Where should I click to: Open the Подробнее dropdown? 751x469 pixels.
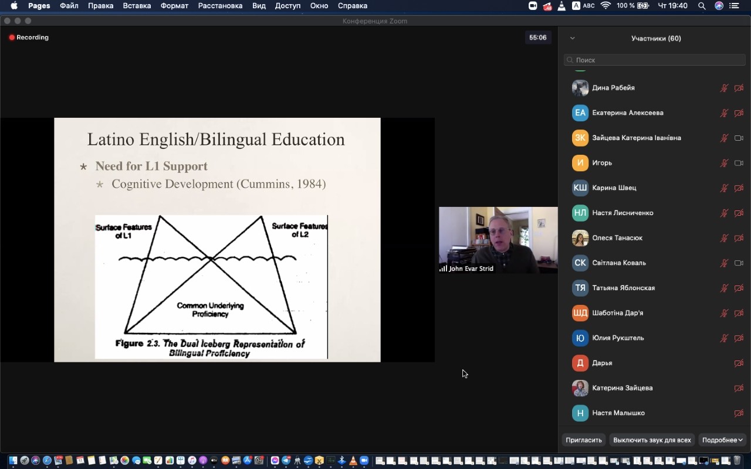click(x=722, y=440)
